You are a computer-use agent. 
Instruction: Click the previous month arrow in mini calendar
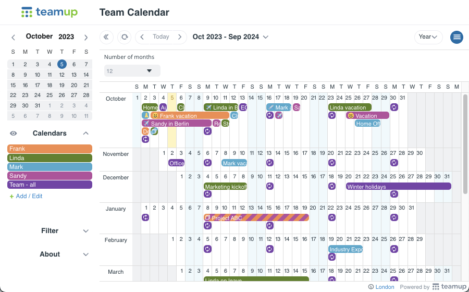[x=13, y=38]
